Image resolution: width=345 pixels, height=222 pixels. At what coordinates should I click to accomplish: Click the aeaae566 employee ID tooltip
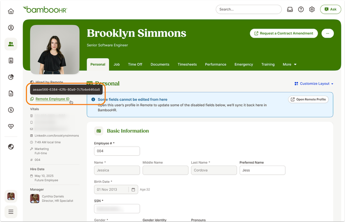[x=66, y=90]
